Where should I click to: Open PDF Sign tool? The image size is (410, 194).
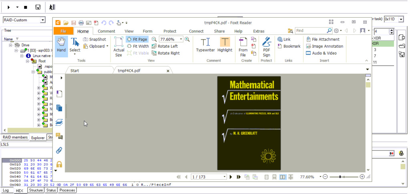pos(266,47)
